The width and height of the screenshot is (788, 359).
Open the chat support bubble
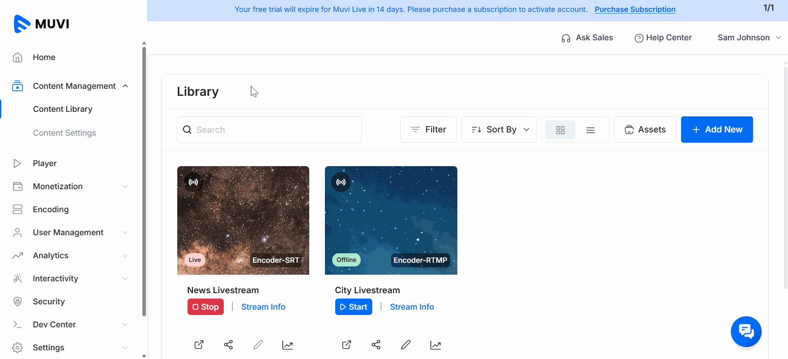pos(746,331)
